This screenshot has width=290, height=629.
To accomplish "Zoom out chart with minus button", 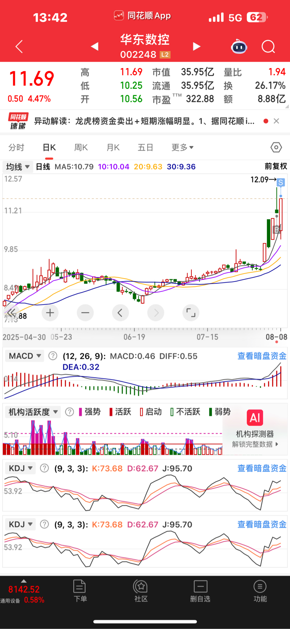I will click(85, 313).
